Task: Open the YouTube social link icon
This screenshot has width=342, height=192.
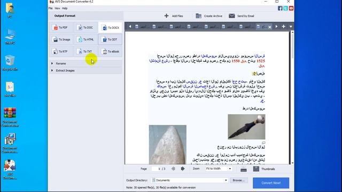Action: point(291,9)
